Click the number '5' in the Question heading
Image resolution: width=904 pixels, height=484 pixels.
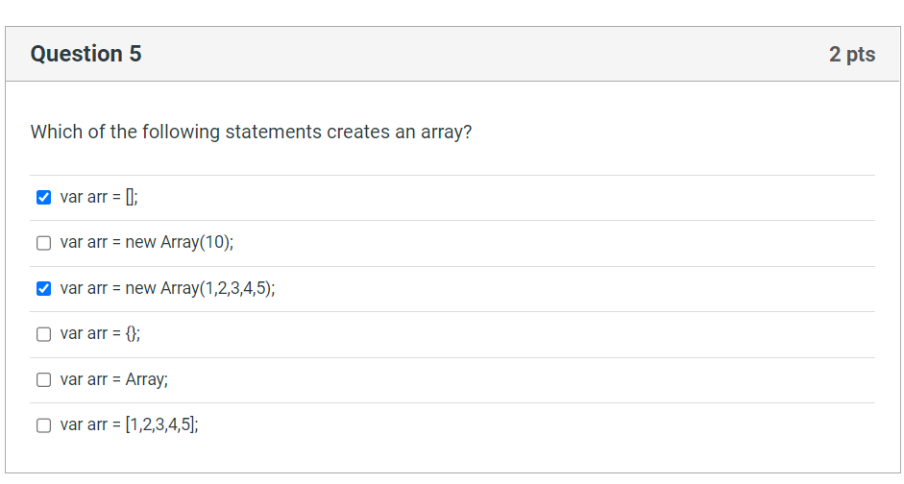click(x=135, y=54)
